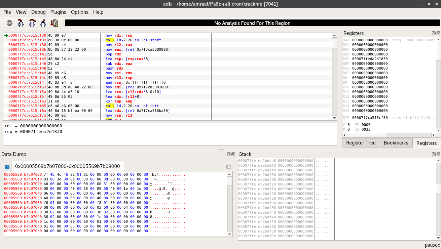Image resolution: width=441 pixels, height=249 pixels.
Task: Open the Options menu
Action: pyautogui.click(x=79, y=12)
